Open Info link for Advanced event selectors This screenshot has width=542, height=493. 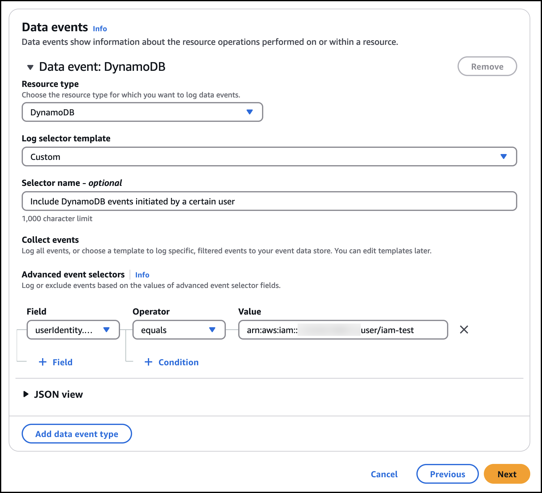coord(142,275)
